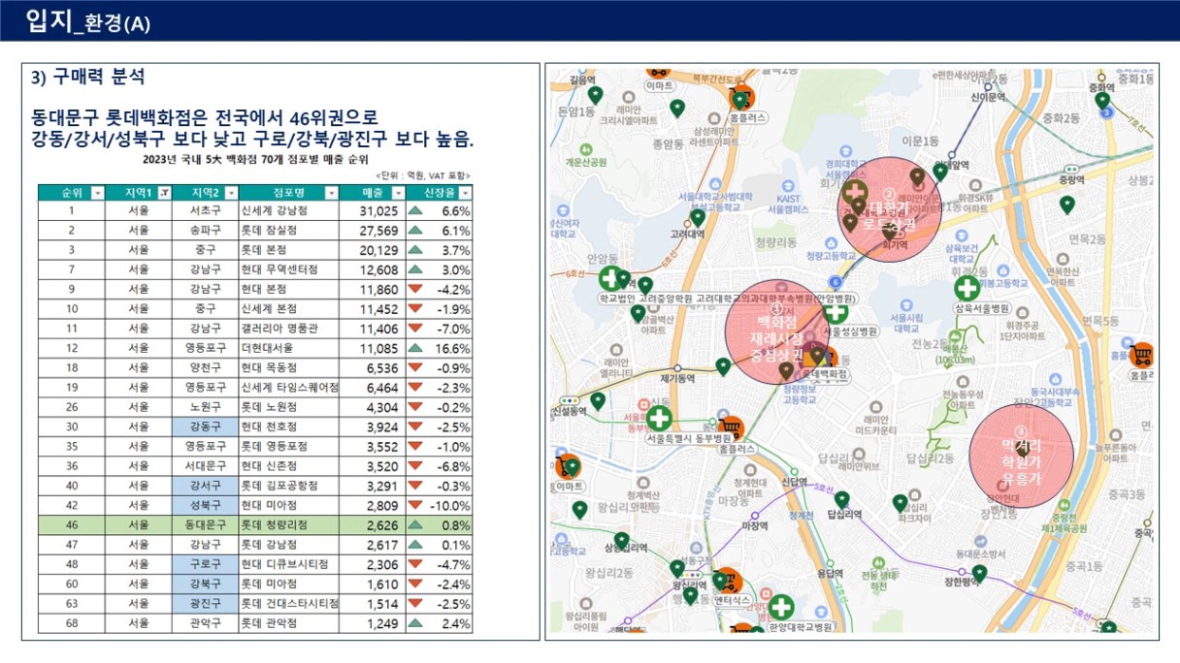Screen dimensions: 1180x663
Task: Select the '동대문구' cell in the highlighted row
Action: coord(205,525)
